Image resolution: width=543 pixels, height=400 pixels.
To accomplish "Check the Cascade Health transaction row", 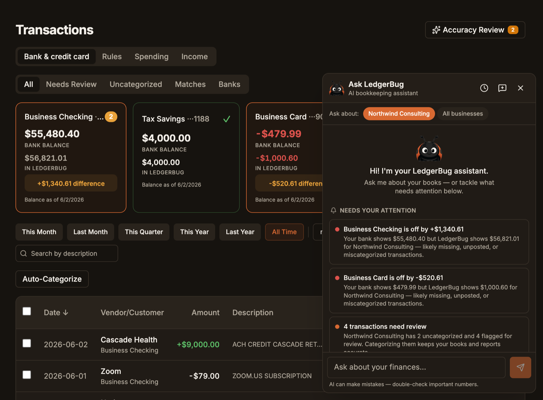I will click(x=27, y=343).
